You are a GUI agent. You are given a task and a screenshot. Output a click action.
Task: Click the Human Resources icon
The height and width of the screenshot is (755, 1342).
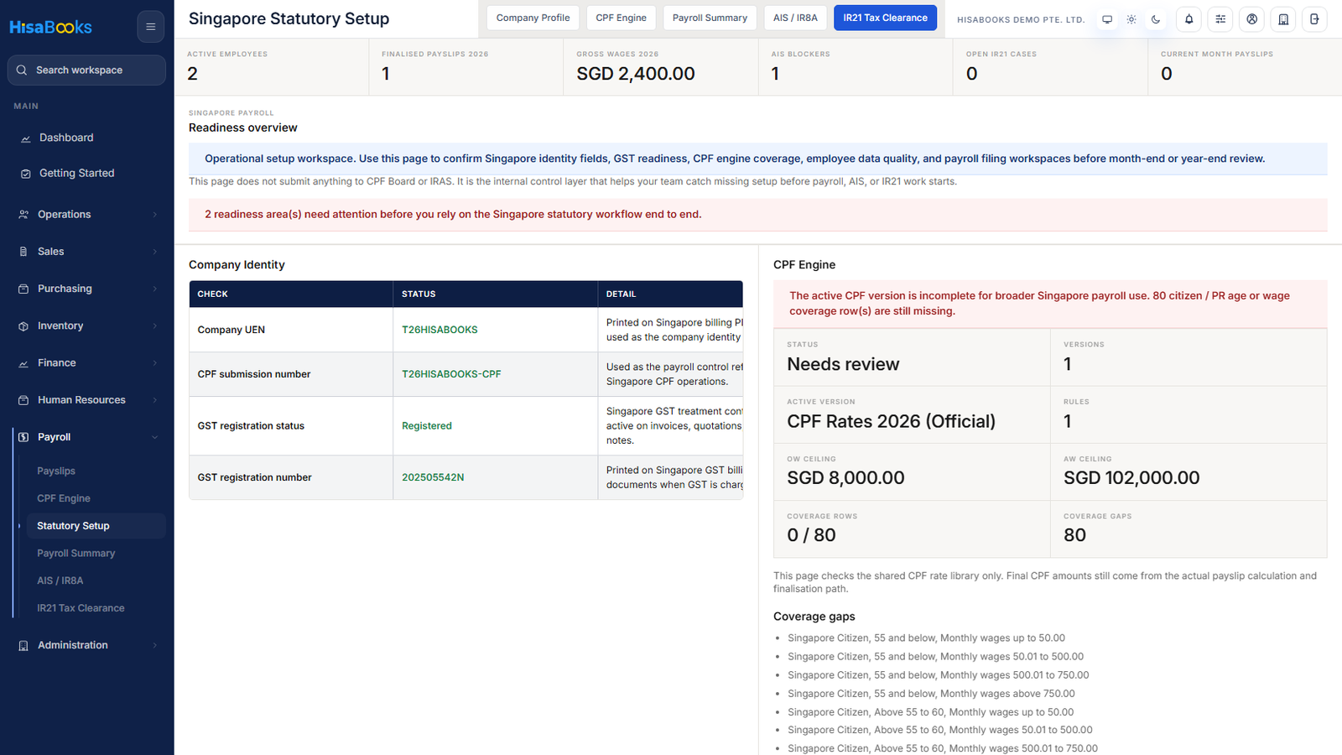(23, 400)
